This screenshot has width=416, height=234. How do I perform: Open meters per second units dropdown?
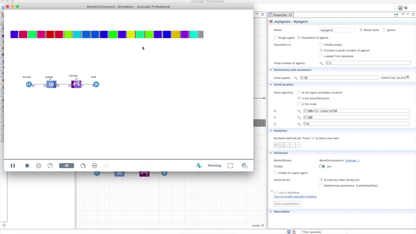[x=395, y=78]
